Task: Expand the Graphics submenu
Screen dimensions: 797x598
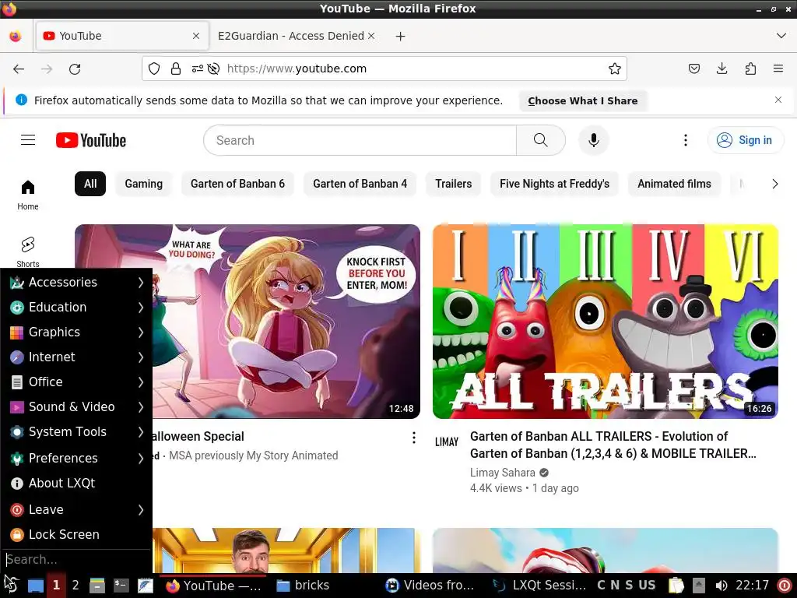Action: pos(76,332)
